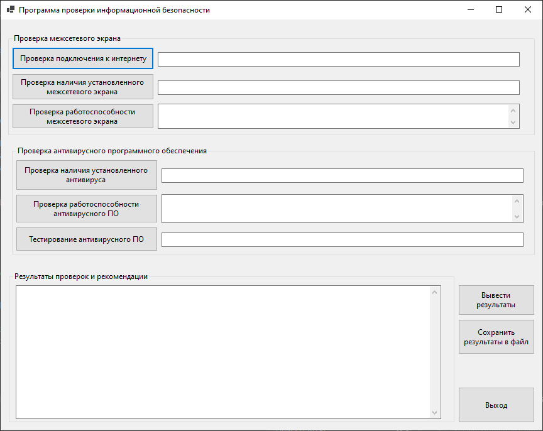
Task: Click the Проверка межсетевого экрана group label
Action: 67,38
